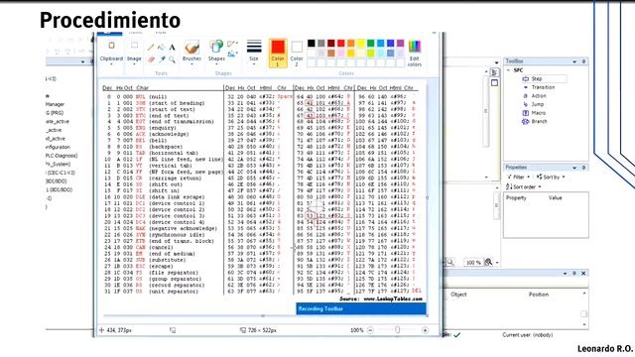Select Macro in SFC ToolBox
Viewport: 635px width, 357px height.
[534, 113]
